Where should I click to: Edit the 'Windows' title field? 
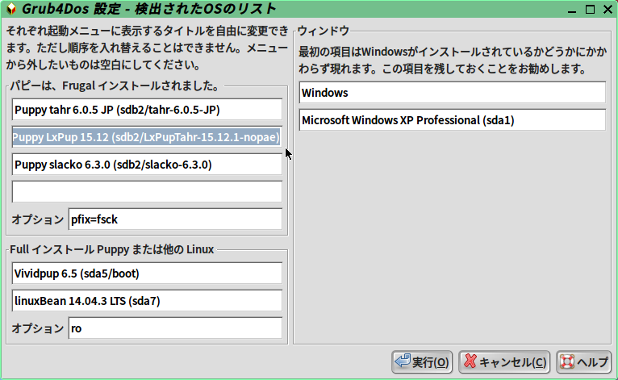coord(453,93)
